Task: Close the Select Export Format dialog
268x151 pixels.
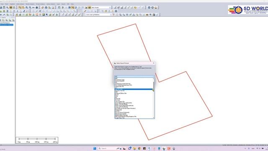Action: (x=154, y=63)
